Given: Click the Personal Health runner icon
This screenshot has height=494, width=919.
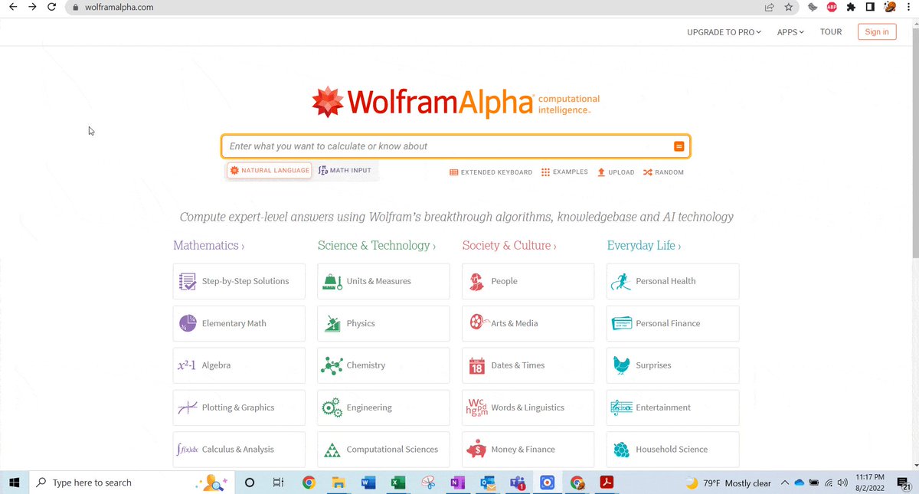Looking at the screenshot, I should tap(621, 281).
